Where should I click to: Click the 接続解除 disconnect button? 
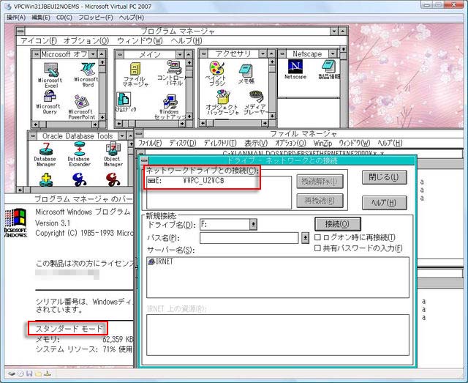pos(320,181)
